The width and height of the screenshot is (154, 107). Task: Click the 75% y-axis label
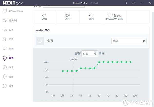pyautogui.click(x=46, y=70)
